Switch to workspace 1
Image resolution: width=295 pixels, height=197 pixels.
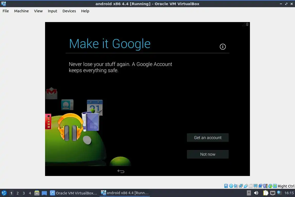(11, 193)
